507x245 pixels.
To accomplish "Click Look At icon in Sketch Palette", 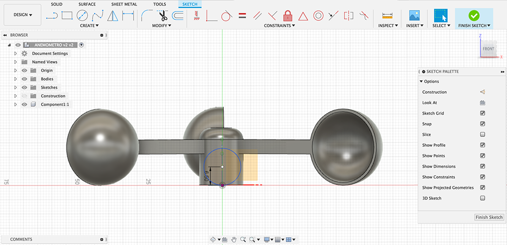I will (x=482, y=103).
